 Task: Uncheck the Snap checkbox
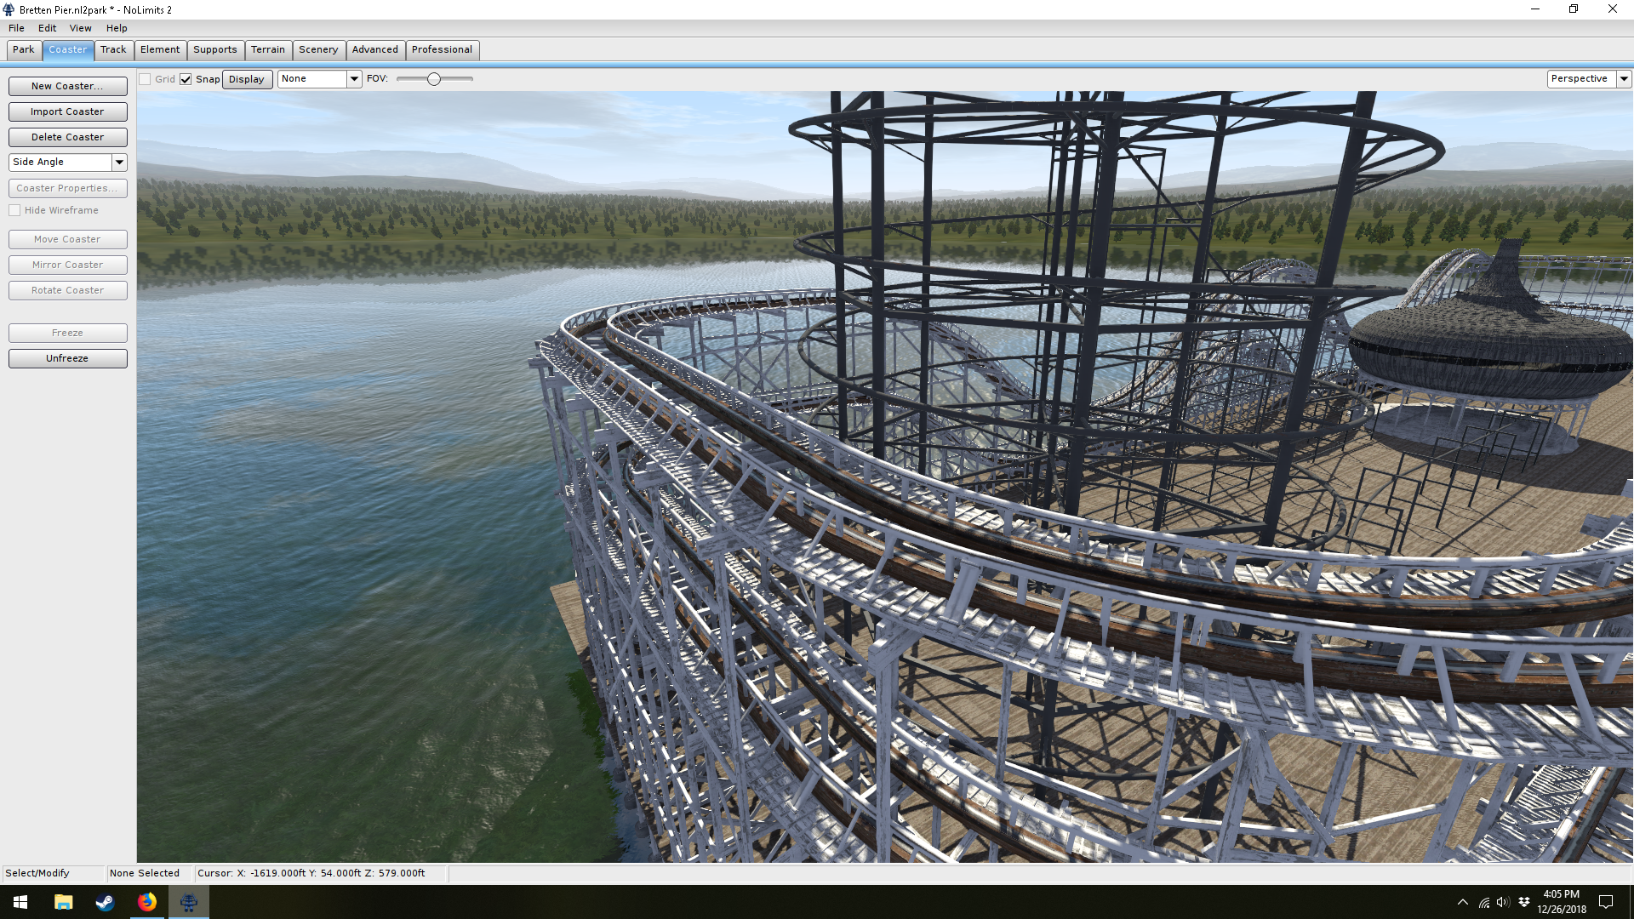186,79
